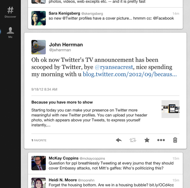Open the Discover hashtag tab
Screen dimensions: 190x188
(x=10, y=12)
